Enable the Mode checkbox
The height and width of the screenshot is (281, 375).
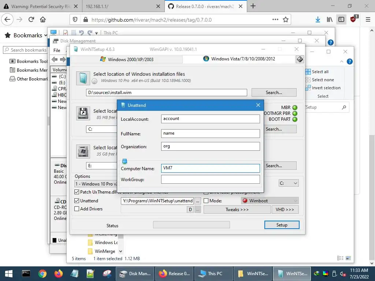click(206, 201)
